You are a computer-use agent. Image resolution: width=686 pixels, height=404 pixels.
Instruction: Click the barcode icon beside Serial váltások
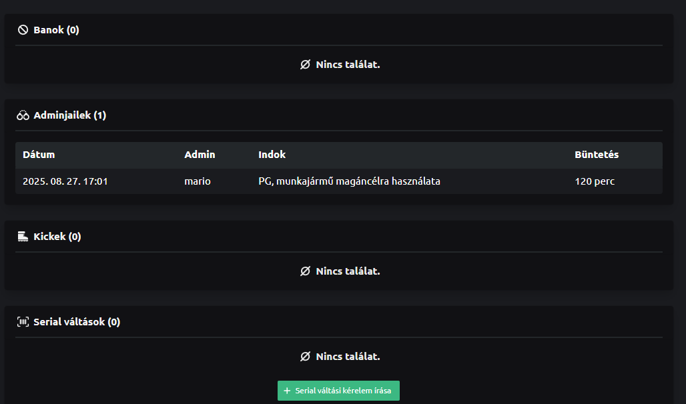(x=23, y=322)
